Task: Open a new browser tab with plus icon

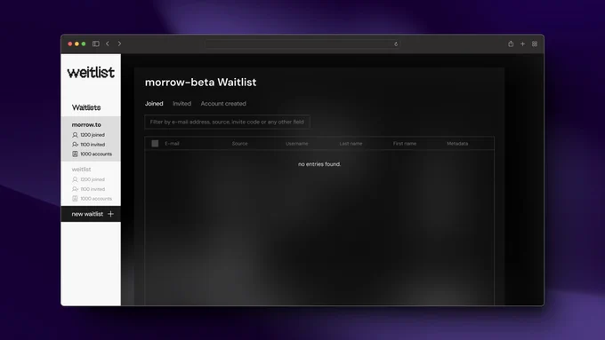Action: click(x=523, y=43)
